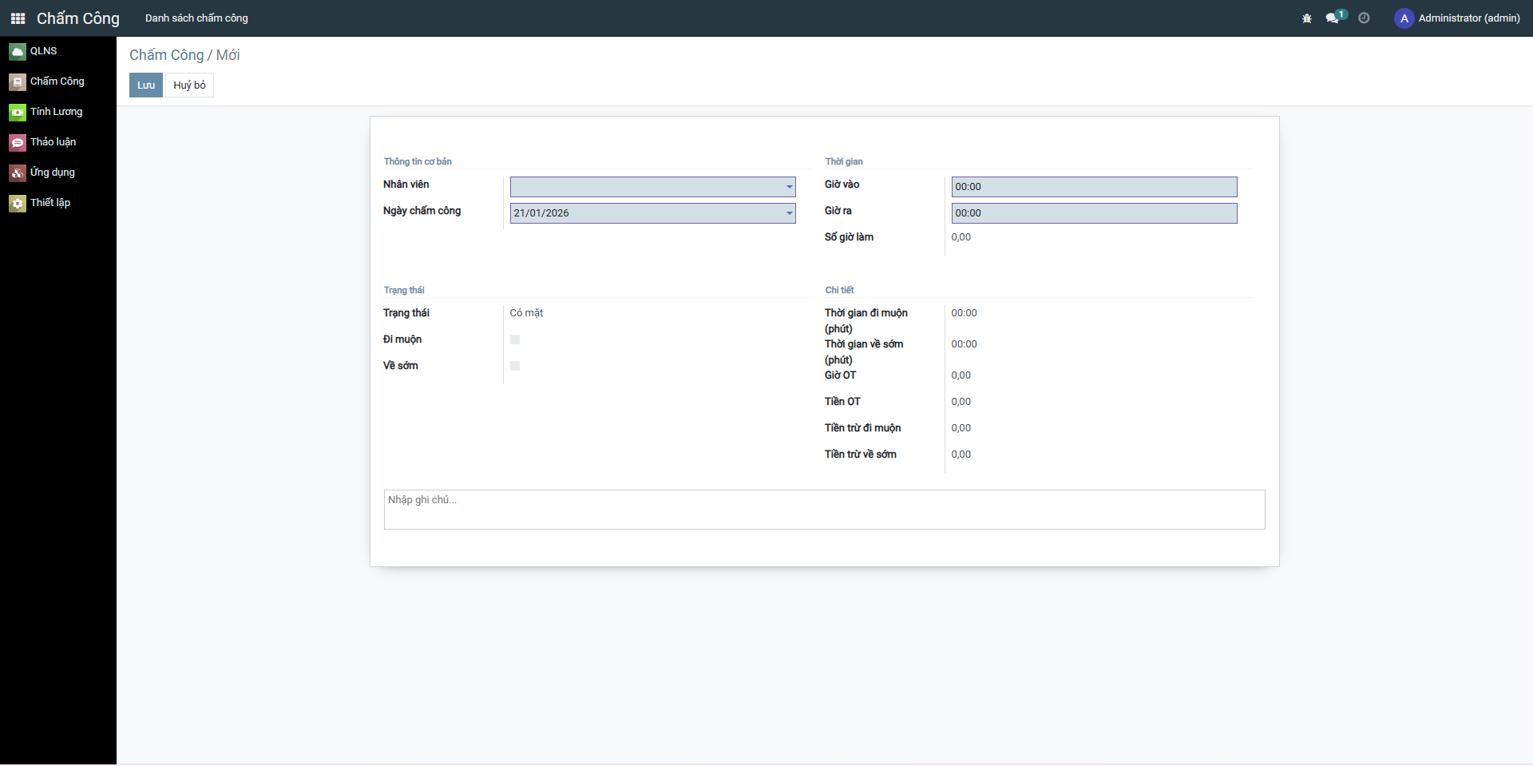Screen dimensions: 1533x766
Task: Open the apps grid menu icon
Action: click(x=18, y=18)
